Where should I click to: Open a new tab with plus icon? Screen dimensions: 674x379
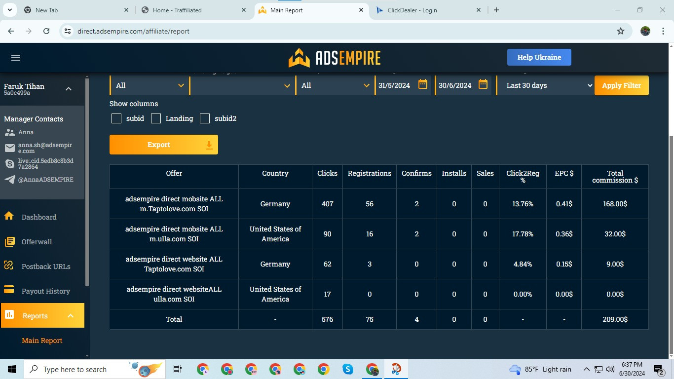(x=496, y=10)
